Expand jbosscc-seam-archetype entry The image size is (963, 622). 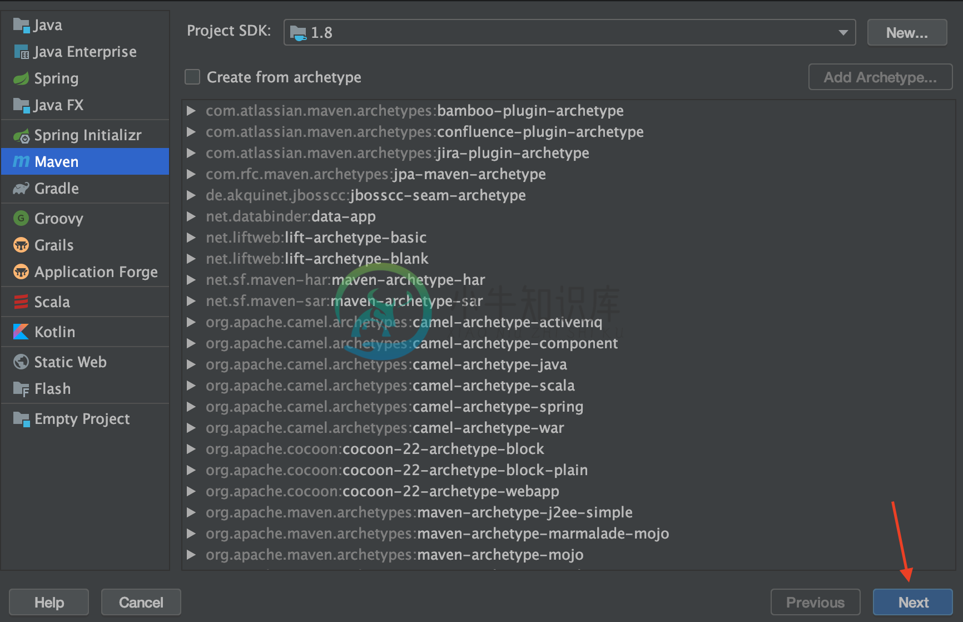191,195
